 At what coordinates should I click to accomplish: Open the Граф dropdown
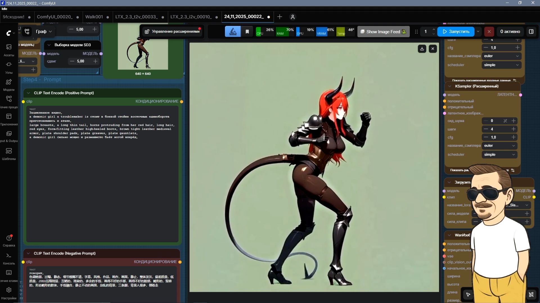click(44, 31)
